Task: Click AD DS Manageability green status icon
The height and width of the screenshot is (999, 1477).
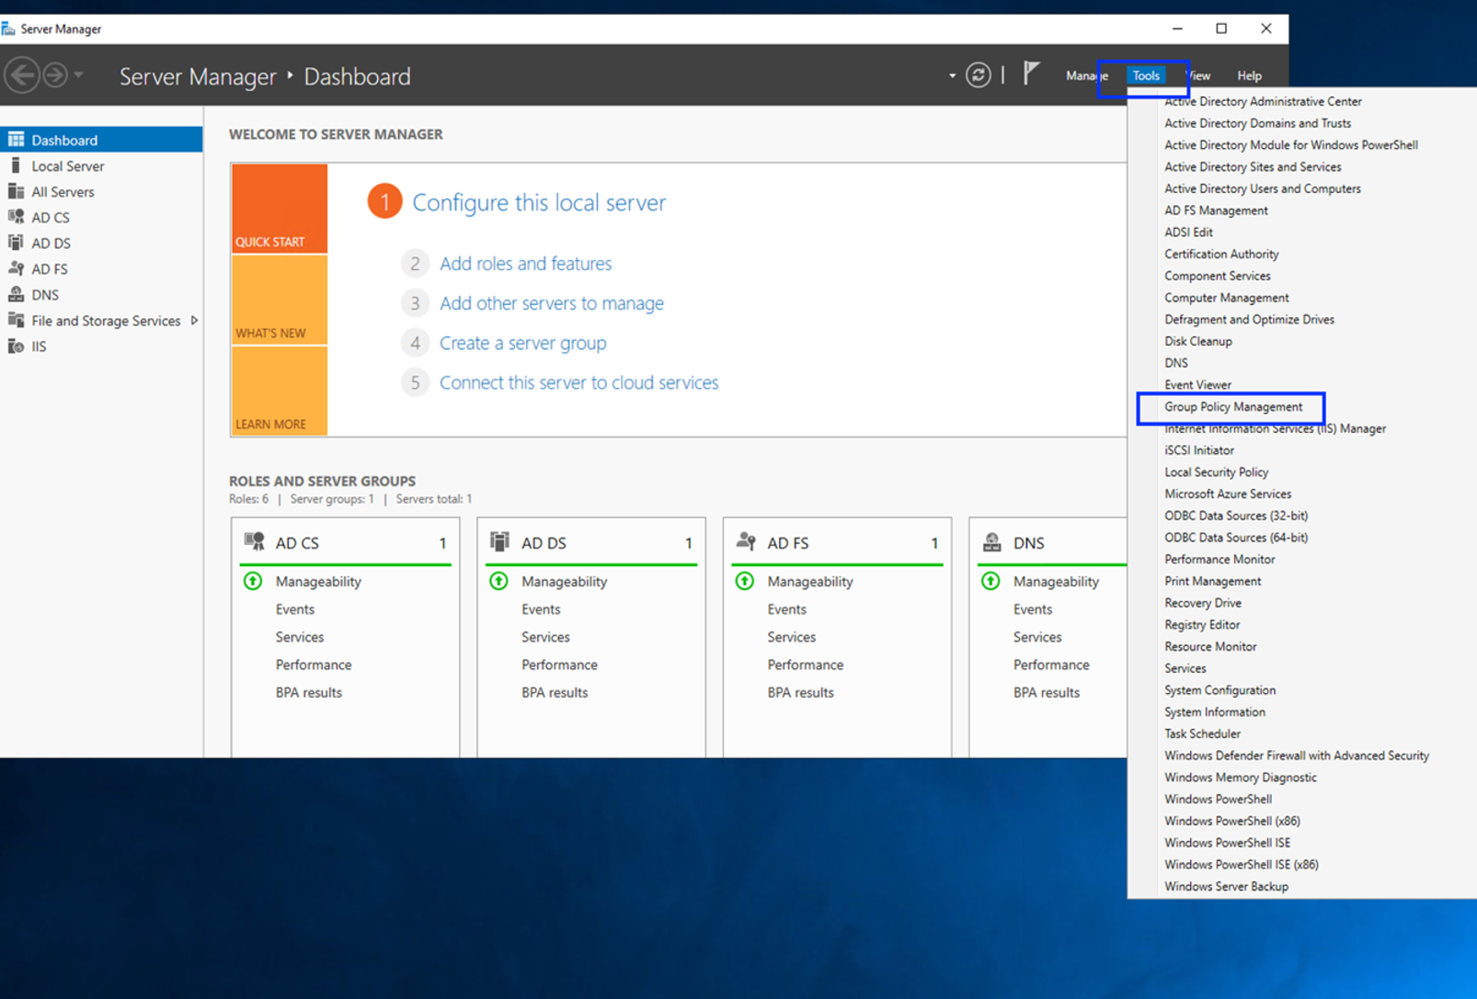Action: pos(499,581)
